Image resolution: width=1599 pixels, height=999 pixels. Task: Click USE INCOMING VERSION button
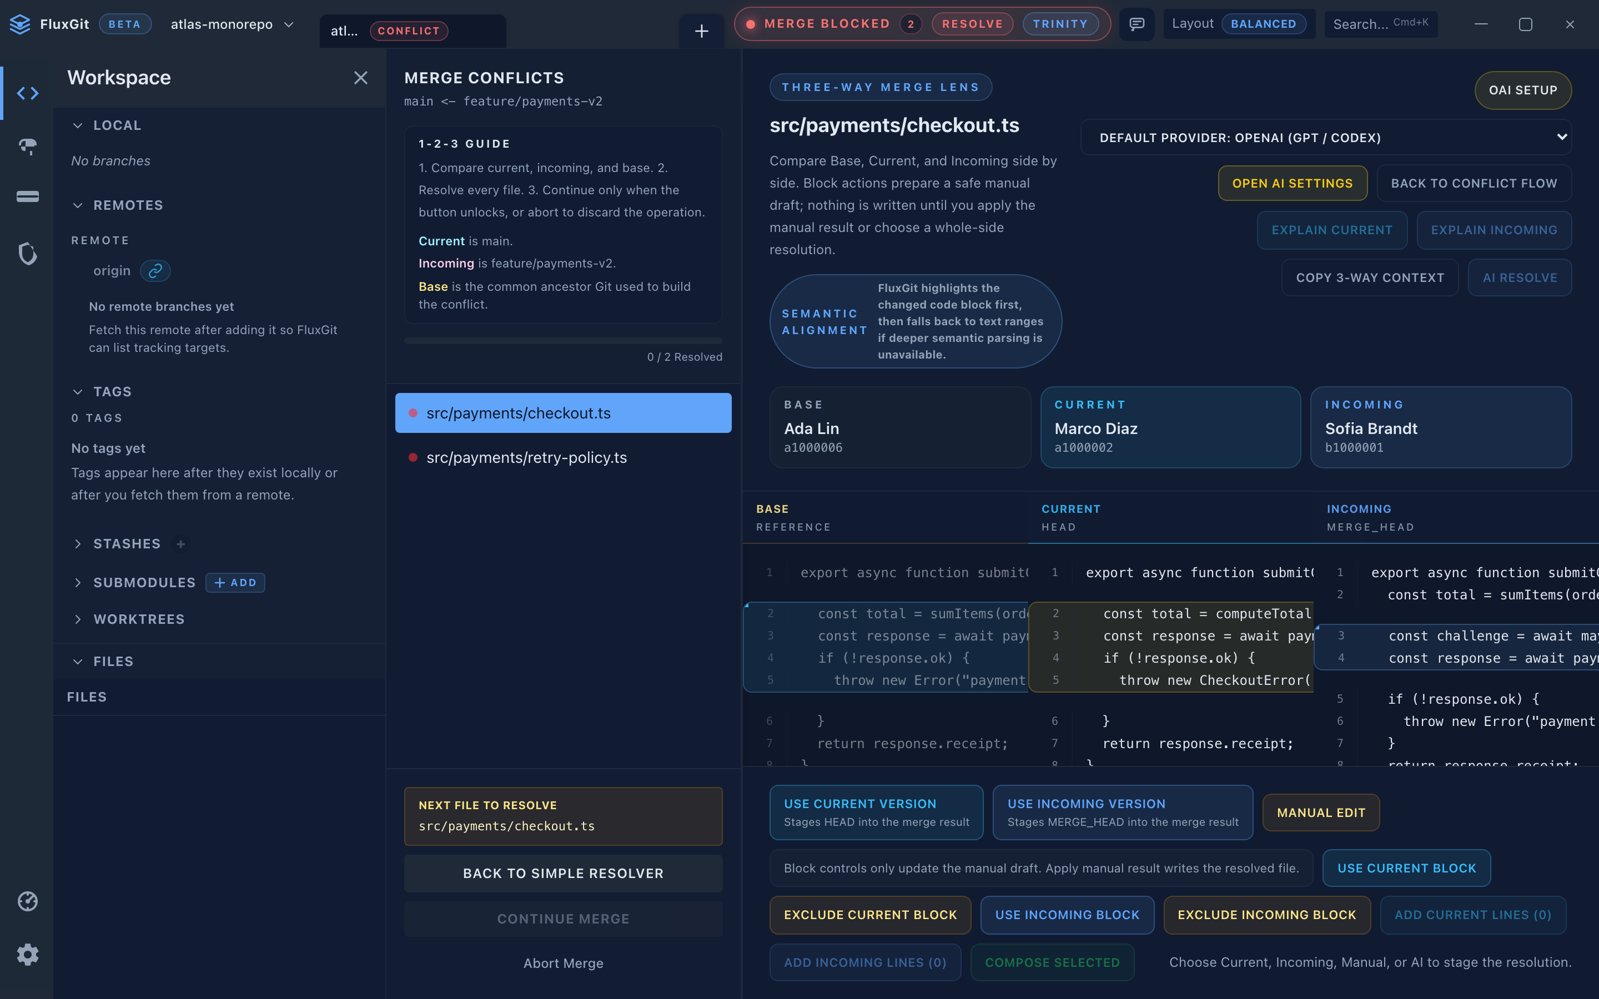[1122, 812]
